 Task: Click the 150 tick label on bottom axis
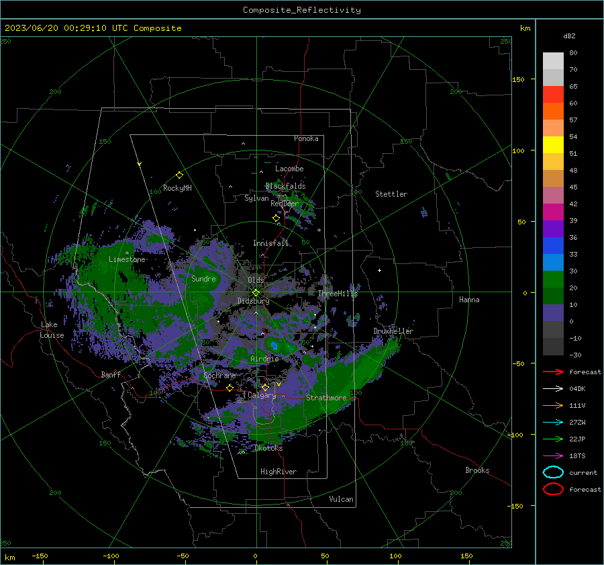466,556
